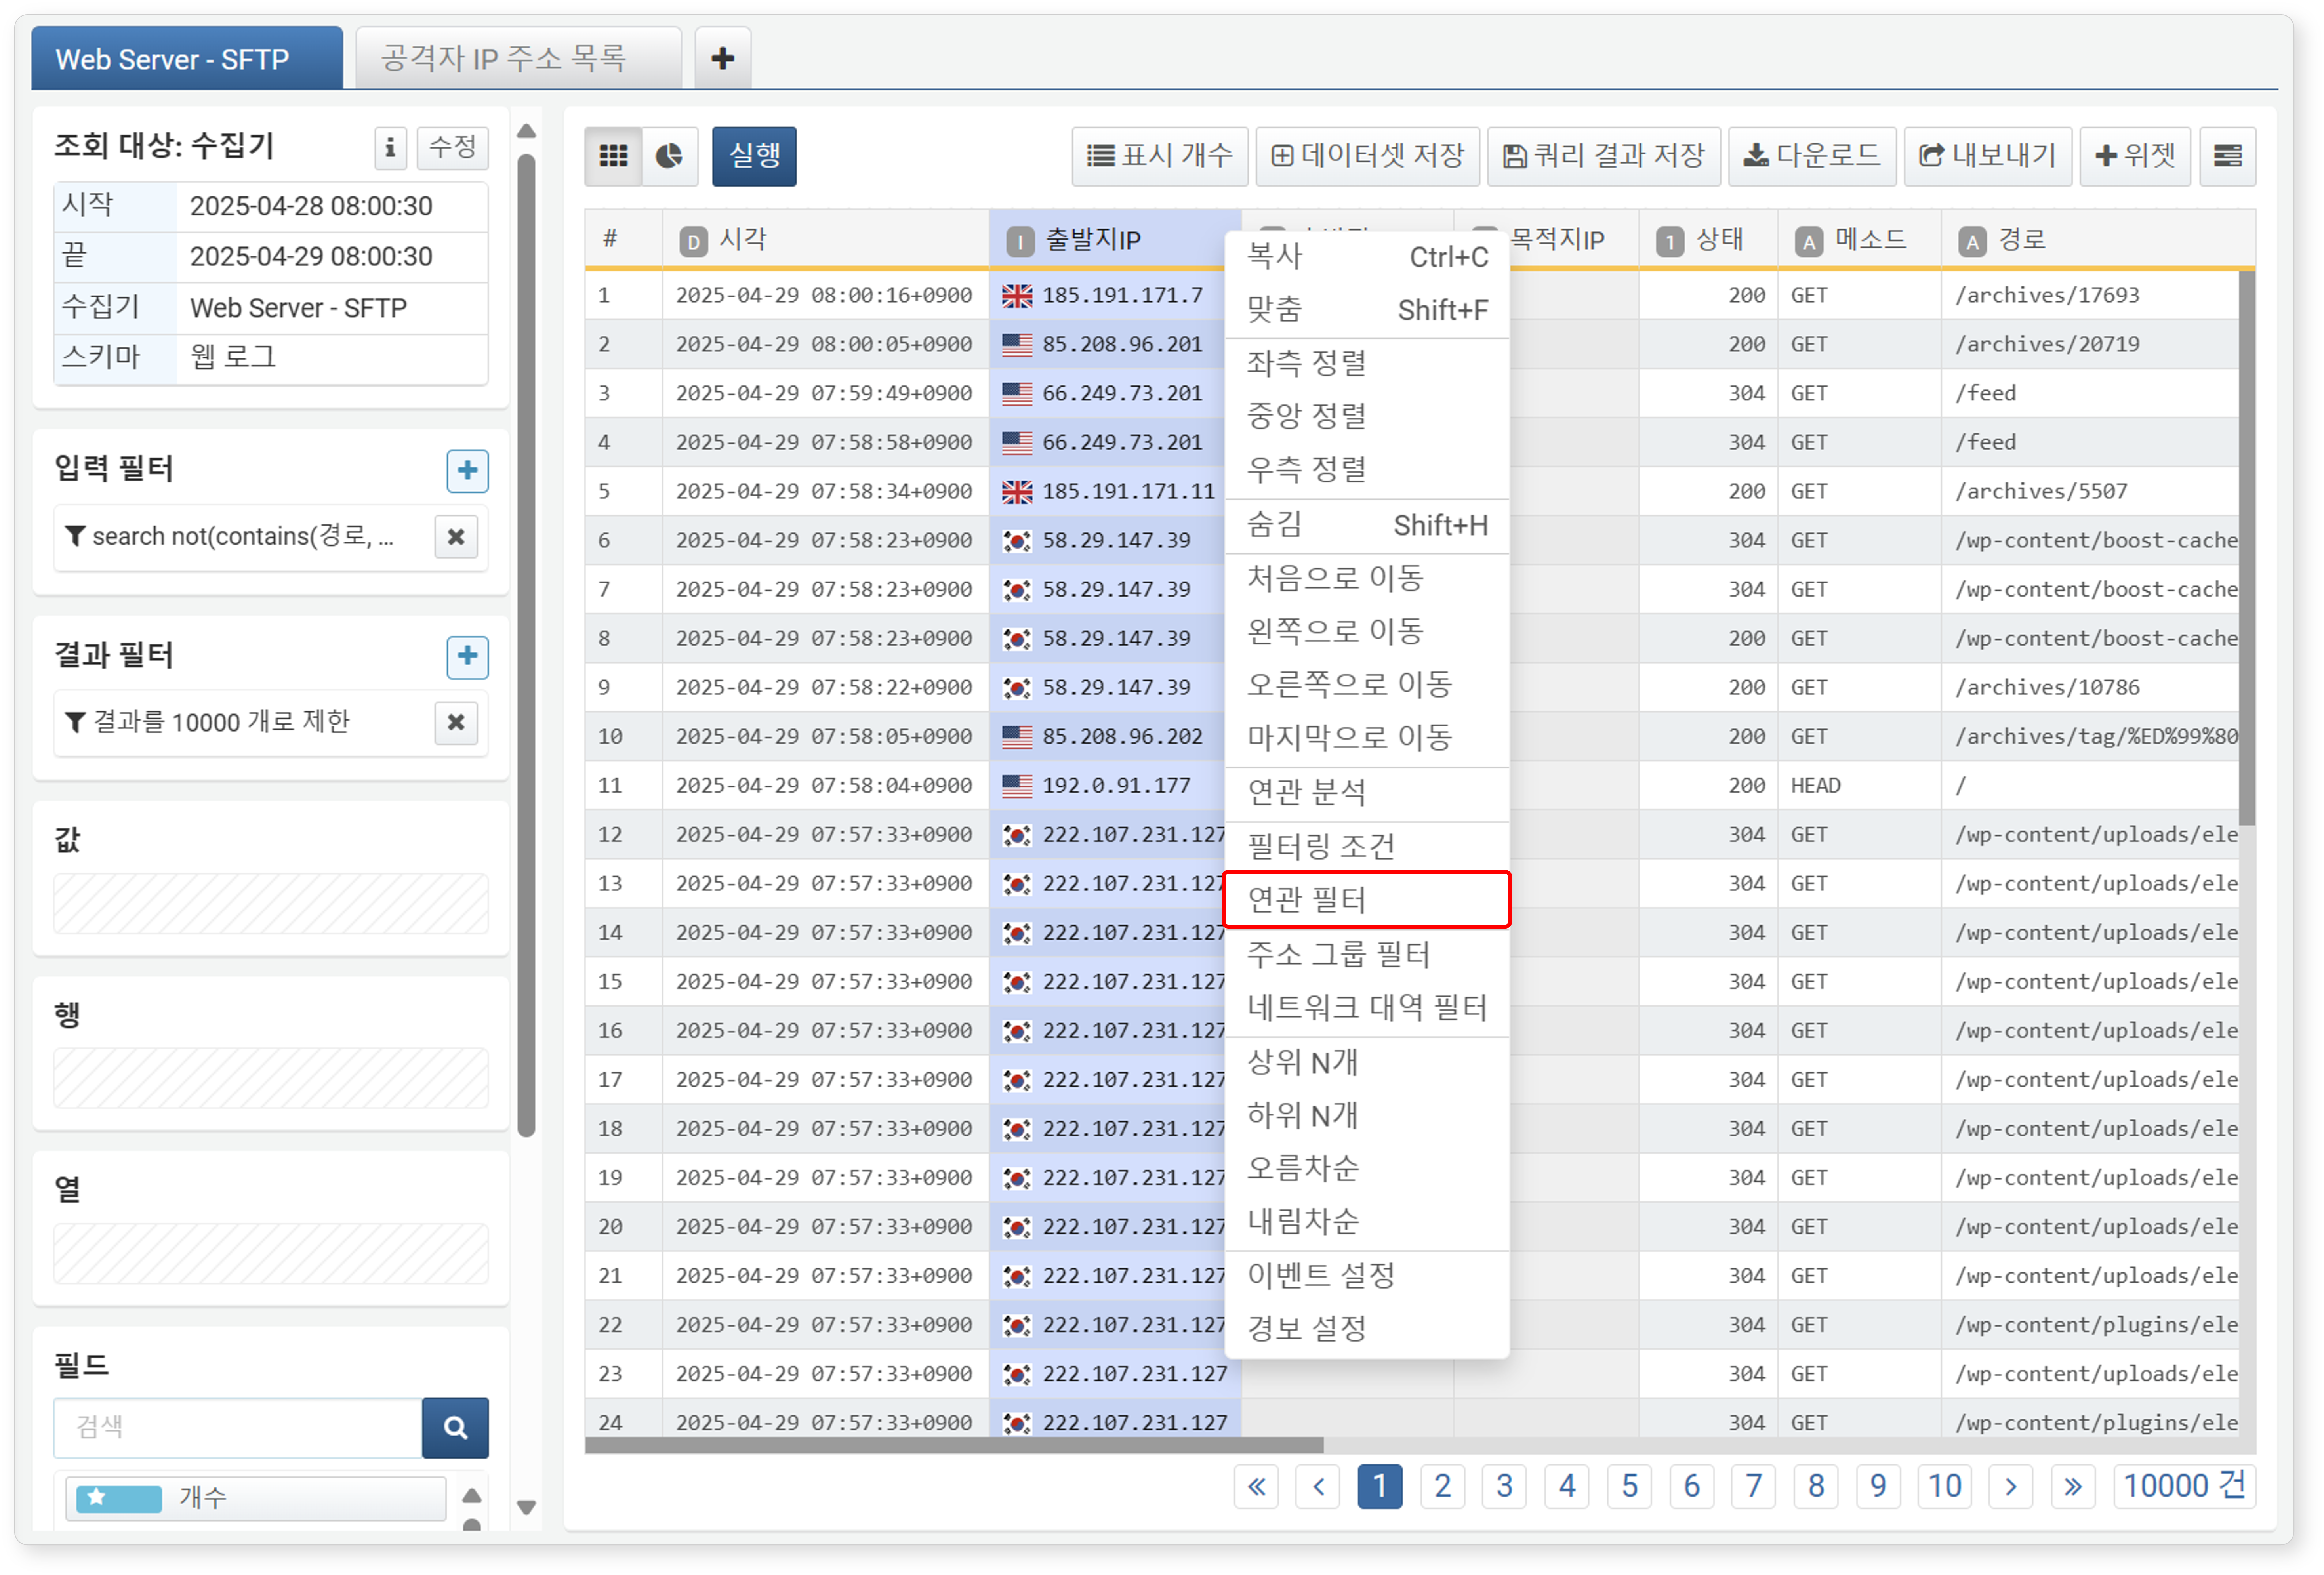This screenshot has width=2324, height=1575.
Task: Click the 위젯 add button
Action: [2135, 156]
